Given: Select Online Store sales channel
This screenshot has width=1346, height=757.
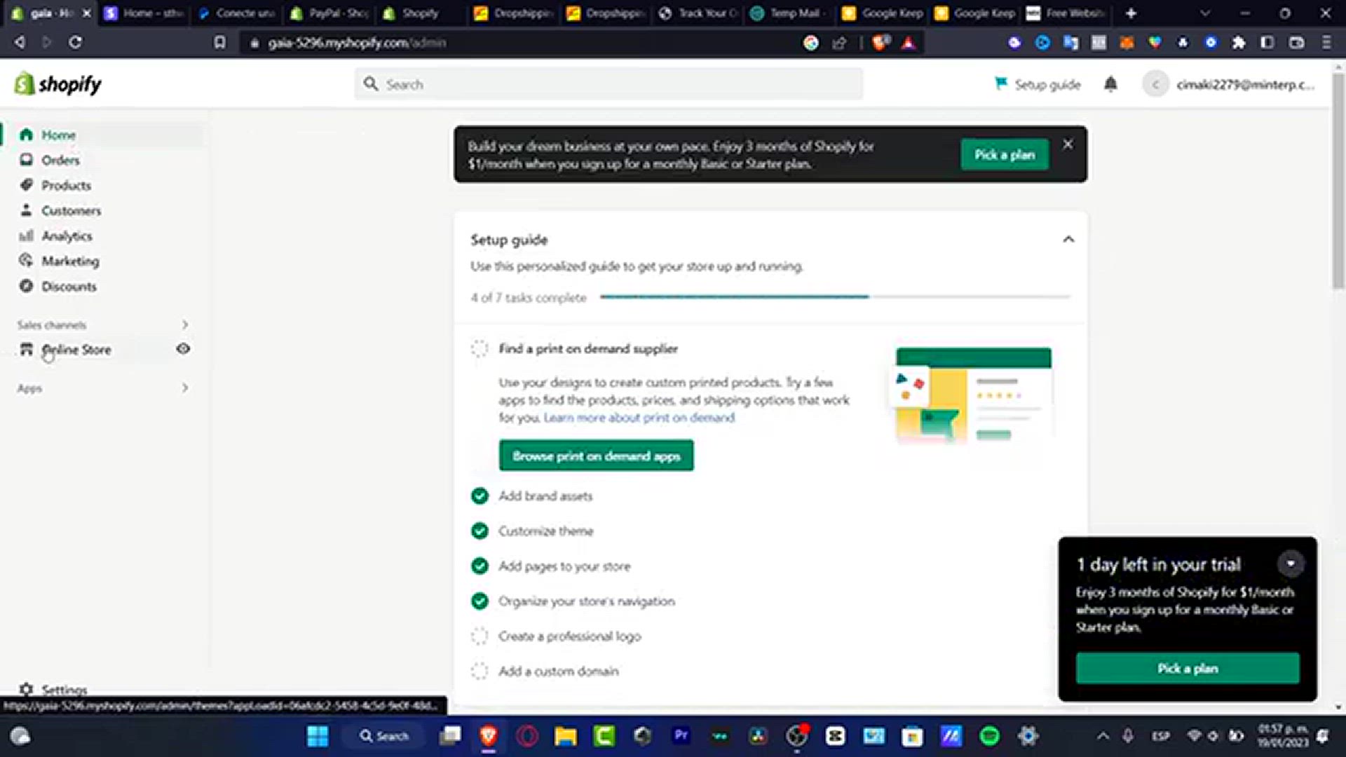Looking at the screenshot, I should point(76,349).
